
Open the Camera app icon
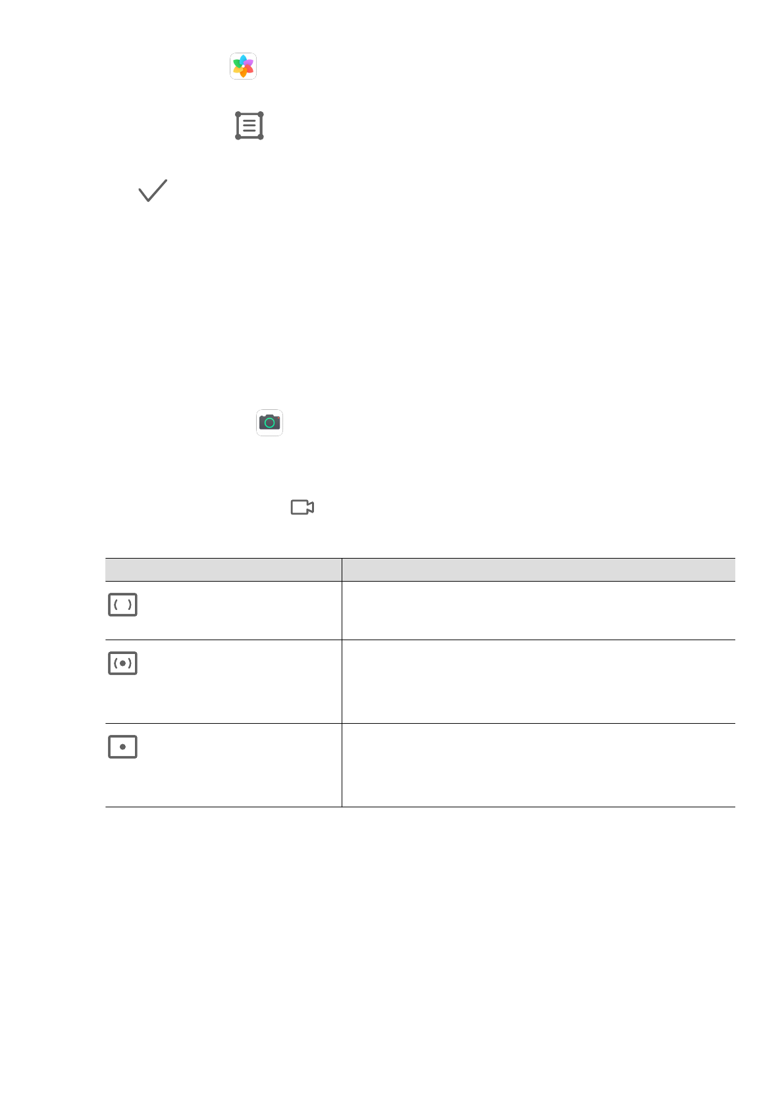click(269, 422)
